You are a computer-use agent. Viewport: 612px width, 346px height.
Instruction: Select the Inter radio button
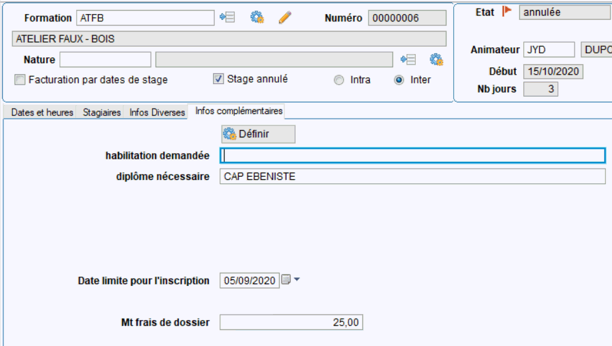click(398, 80)
